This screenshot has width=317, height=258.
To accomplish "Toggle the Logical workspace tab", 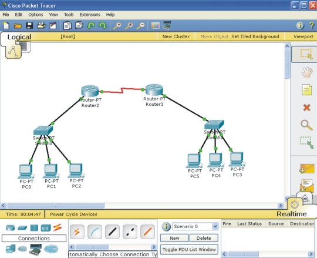I will click(19, 37).
